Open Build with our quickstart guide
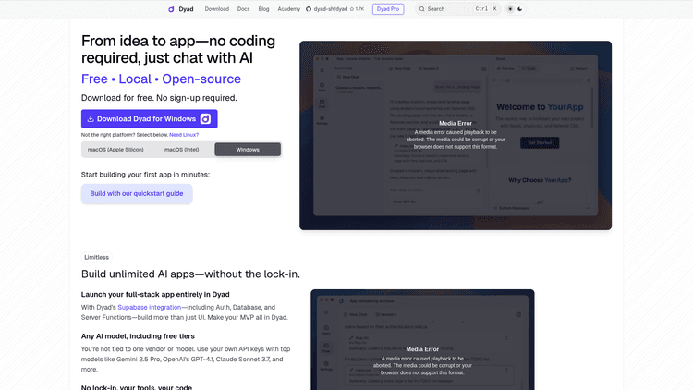 tap(137, 194)
